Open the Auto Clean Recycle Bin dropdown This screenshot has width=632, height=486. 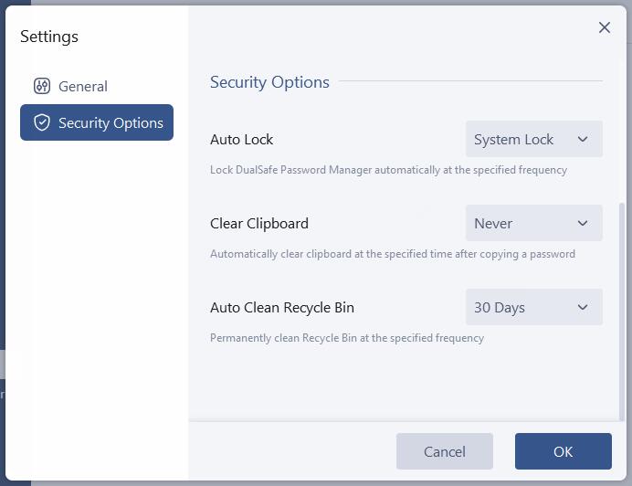coord(533,308)
